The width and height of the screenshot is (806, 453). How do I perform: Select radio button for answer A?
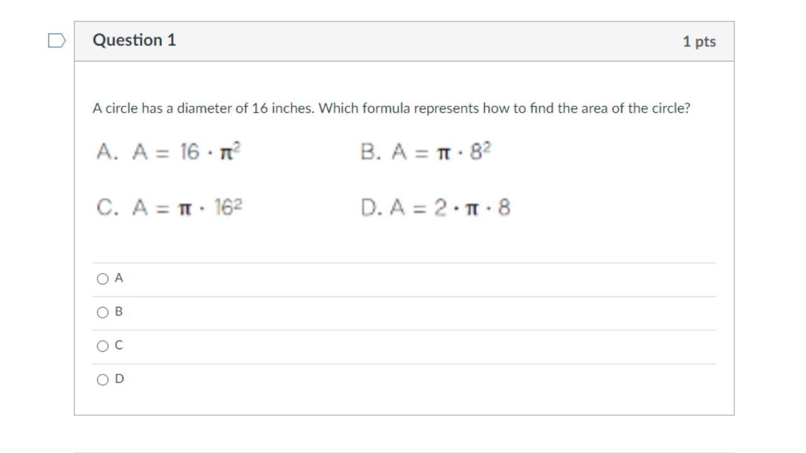103,279
